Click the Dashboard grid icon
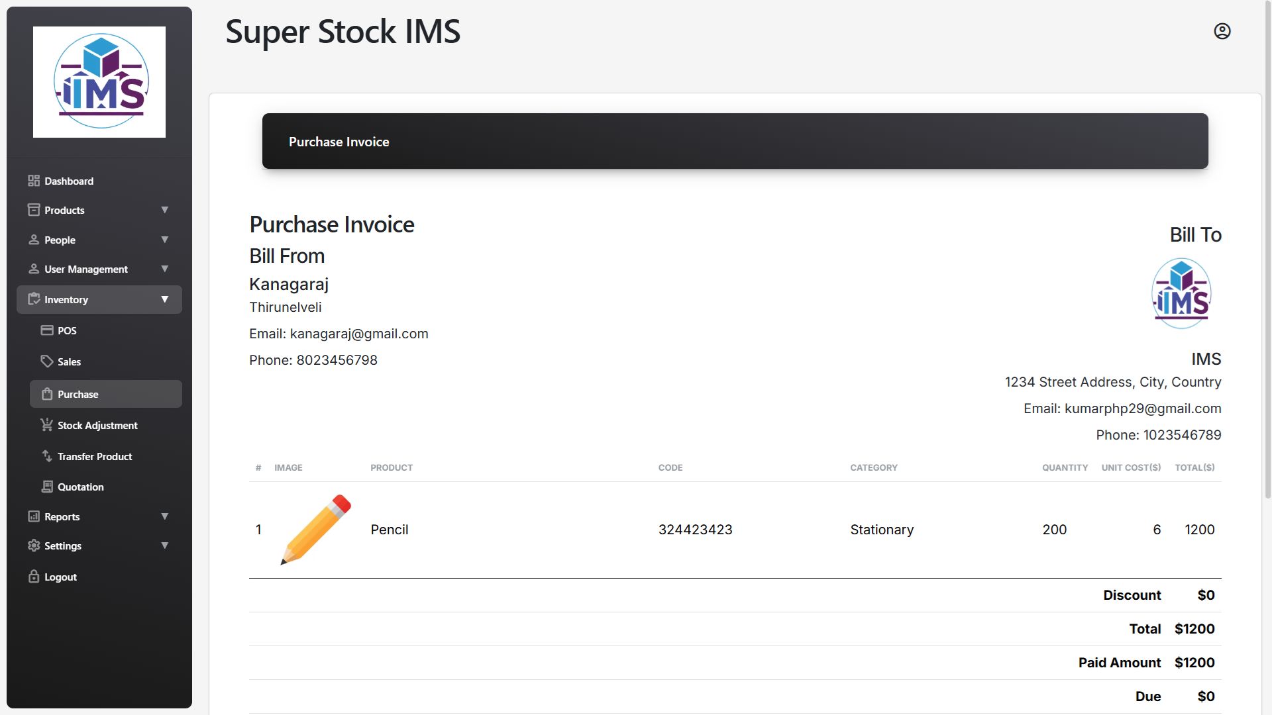Screen dimensions: 1272x715 (x=34, y=181)
